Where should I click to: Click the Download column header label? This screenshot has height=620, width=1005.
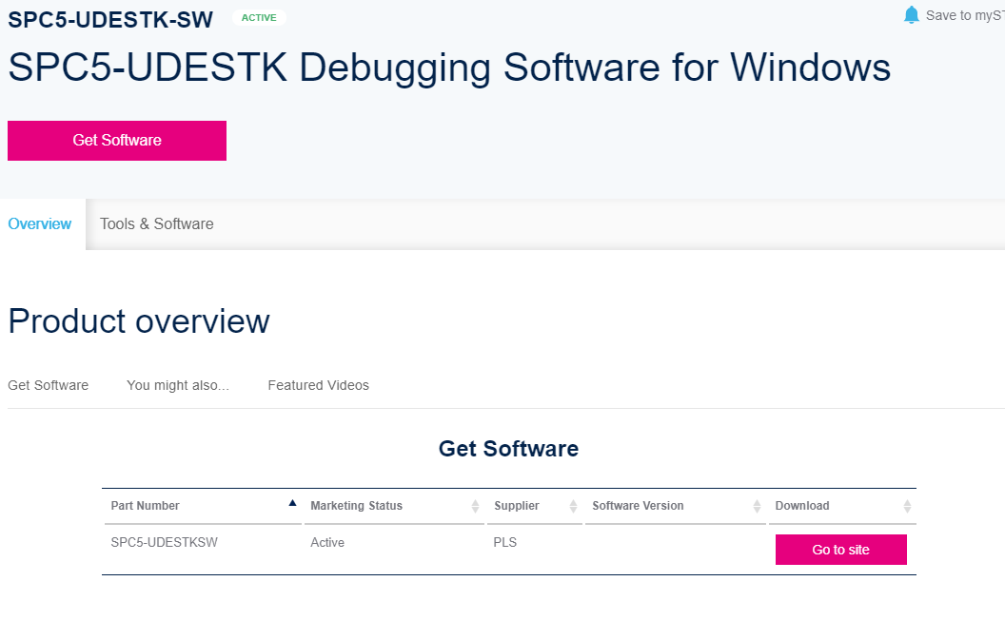point(802,505)
